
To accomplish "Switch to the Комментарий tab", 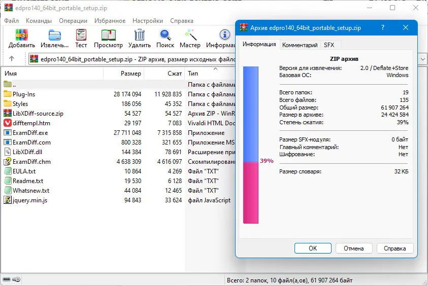I will (300, 45).
